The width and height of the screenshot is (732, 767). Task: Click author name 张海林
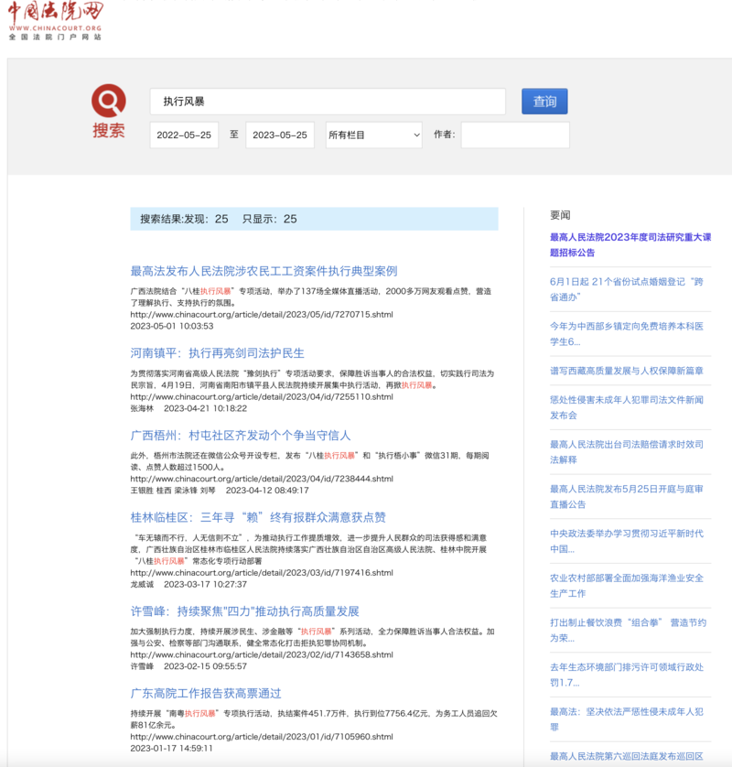coord(142,408)
